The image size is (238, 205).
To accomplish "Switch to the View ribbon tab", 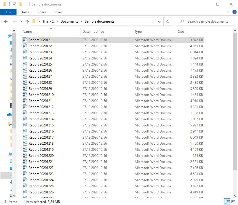I will pyautogui.click(x=58, y=12).
